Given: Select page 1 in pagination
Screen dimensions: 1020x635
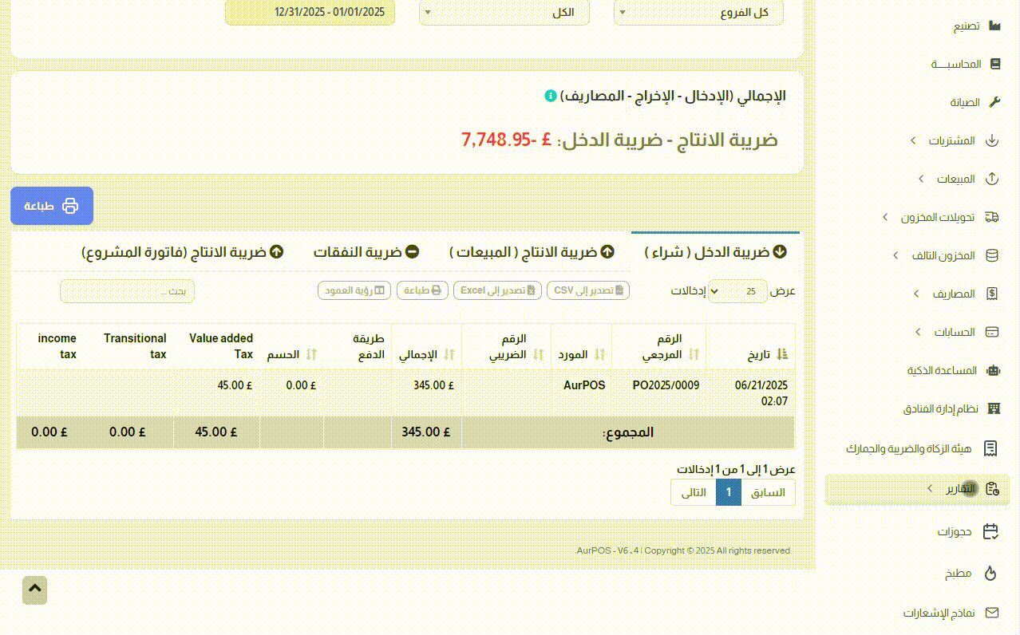Looking at the screenshot, I should [729, 492].
